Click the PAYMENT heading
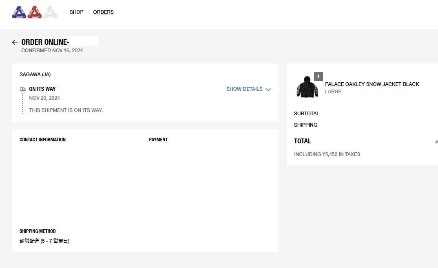The image size is (438, 268). click(x=158, y=140)
